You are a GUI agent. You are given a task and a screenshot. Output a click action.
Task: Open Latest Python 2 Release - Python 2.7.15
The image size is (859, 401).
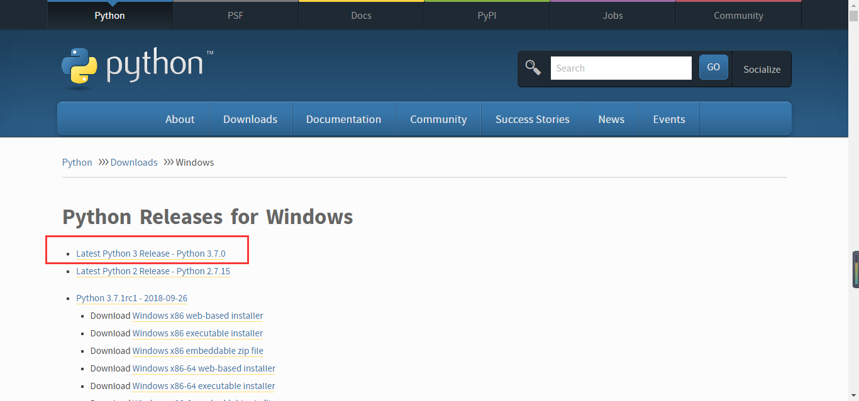(153, 271)
